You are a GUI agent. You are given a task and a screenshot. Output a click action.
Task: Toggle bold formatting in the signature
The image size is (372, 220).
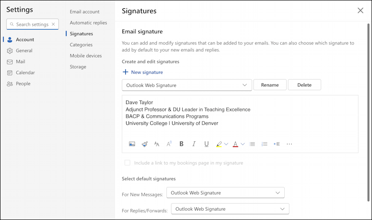pos(181,144)
